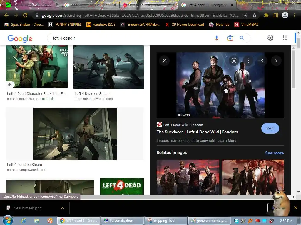Click the taskbar clock showing 2:52 PM
Screen dimensions: 301x225
pos(286,221)
